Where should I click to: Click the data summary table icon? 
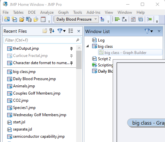140,19
